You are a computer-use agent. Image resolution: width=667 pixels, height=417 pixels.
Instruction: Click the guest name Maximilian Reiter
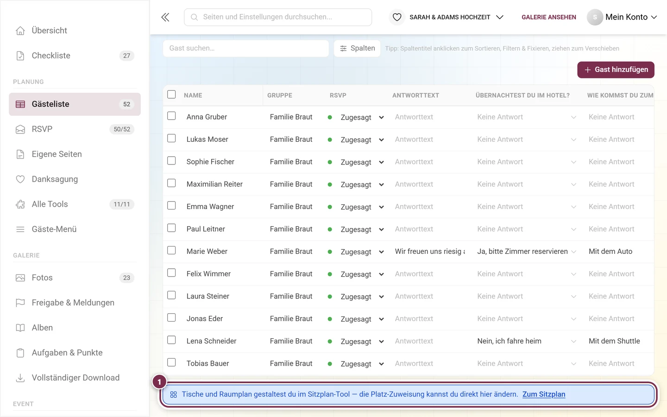pos(214,184)
